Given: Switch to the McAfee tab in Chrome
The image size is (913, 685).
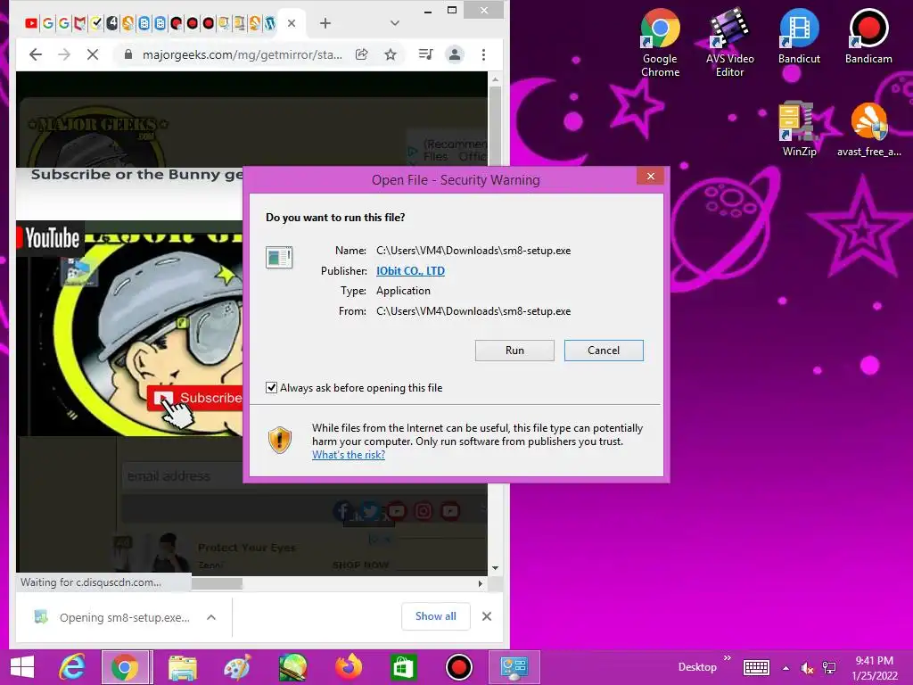Looking at the screenshot, I should (x=79, y=23).
